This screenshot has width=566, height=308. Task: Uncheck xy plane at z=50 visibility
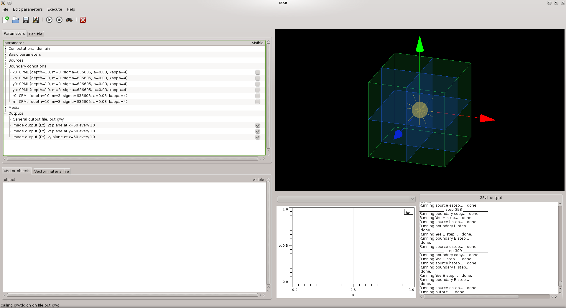pos(258,137)
